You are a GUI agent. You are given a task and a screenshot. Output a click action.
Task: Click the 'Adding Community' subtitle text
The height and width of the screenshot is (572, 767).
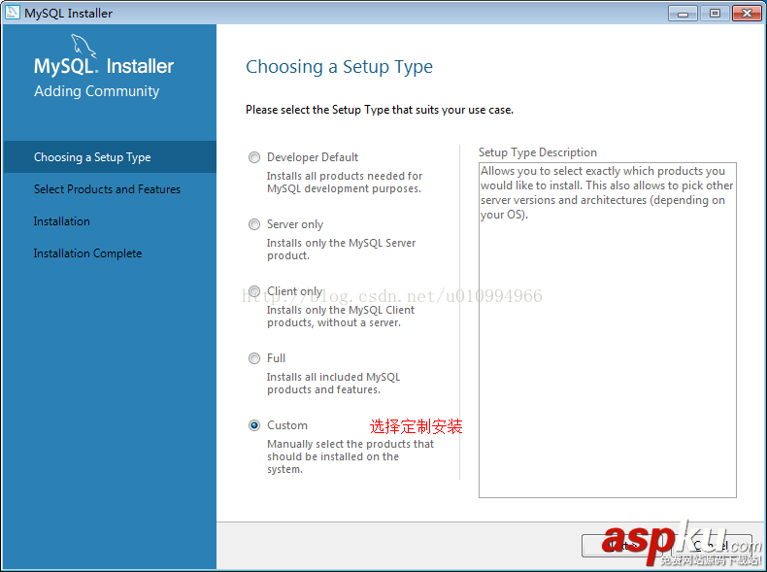coord(97,91)
